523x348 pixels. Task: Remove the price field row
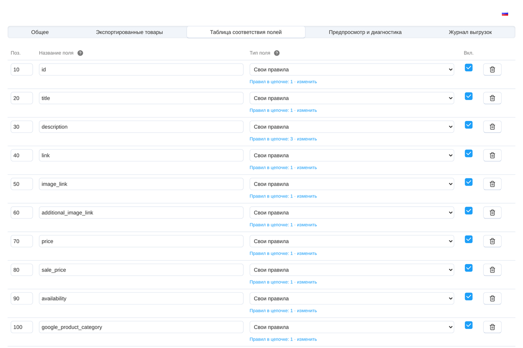click(492, 241)
